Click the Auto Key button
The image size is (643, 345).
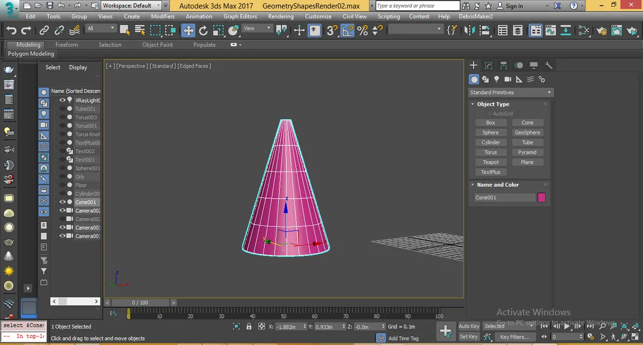tap(469, 326)
